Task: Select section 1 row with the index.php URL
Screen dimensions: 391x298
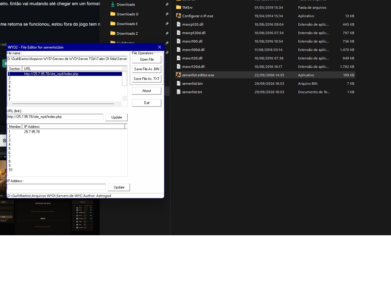Action: [65, 74]
